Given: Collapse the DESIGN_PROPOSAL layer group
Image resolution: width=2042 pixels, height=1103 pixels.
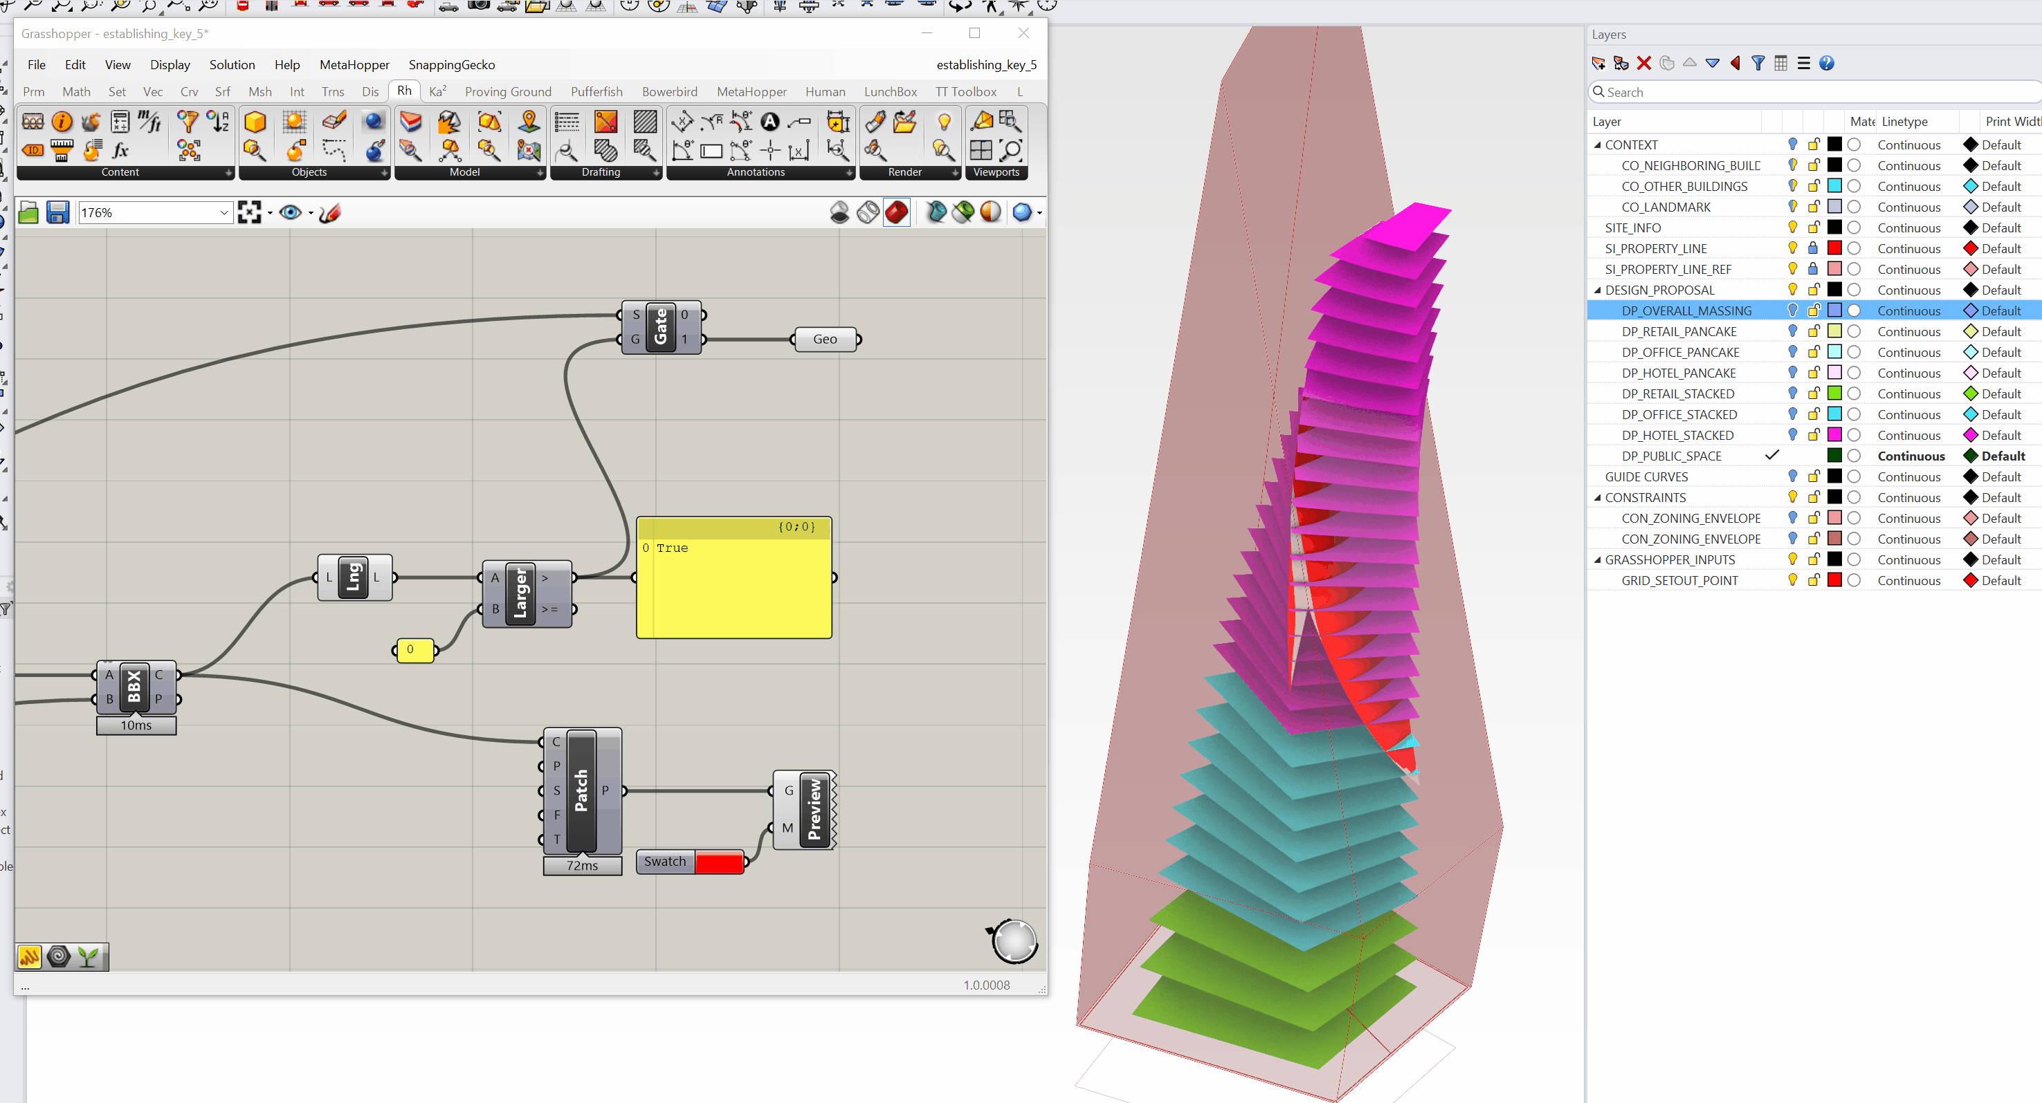Looking at the screenshot, I should (1597, 290).
